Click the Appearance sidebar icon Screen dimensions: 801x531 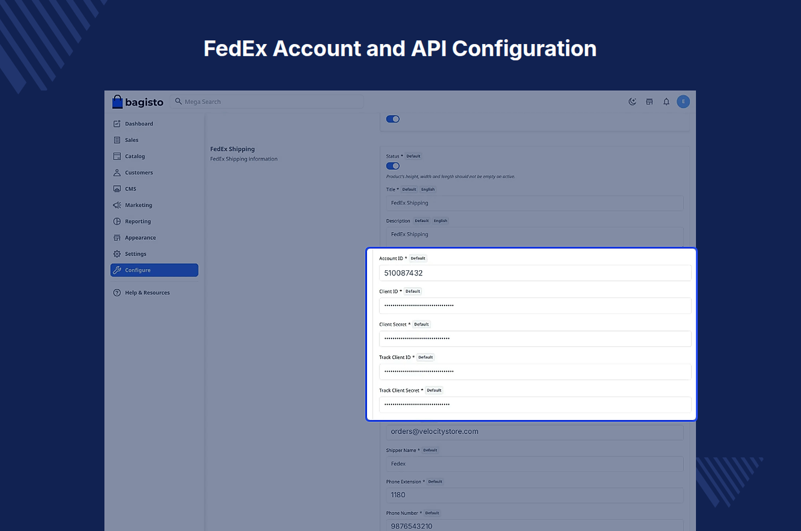coord(117,238)
